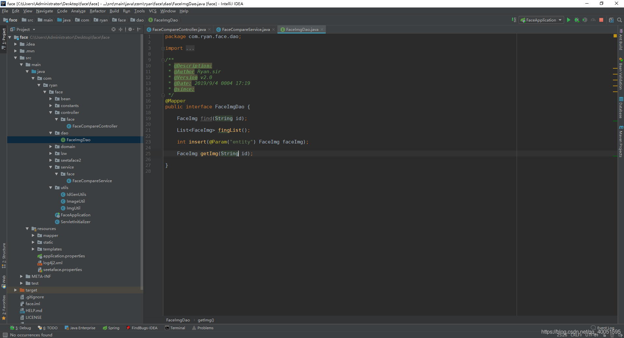Close the FaceCompareService.java tab
Screen dimensions: 624x338
point(273,30)
